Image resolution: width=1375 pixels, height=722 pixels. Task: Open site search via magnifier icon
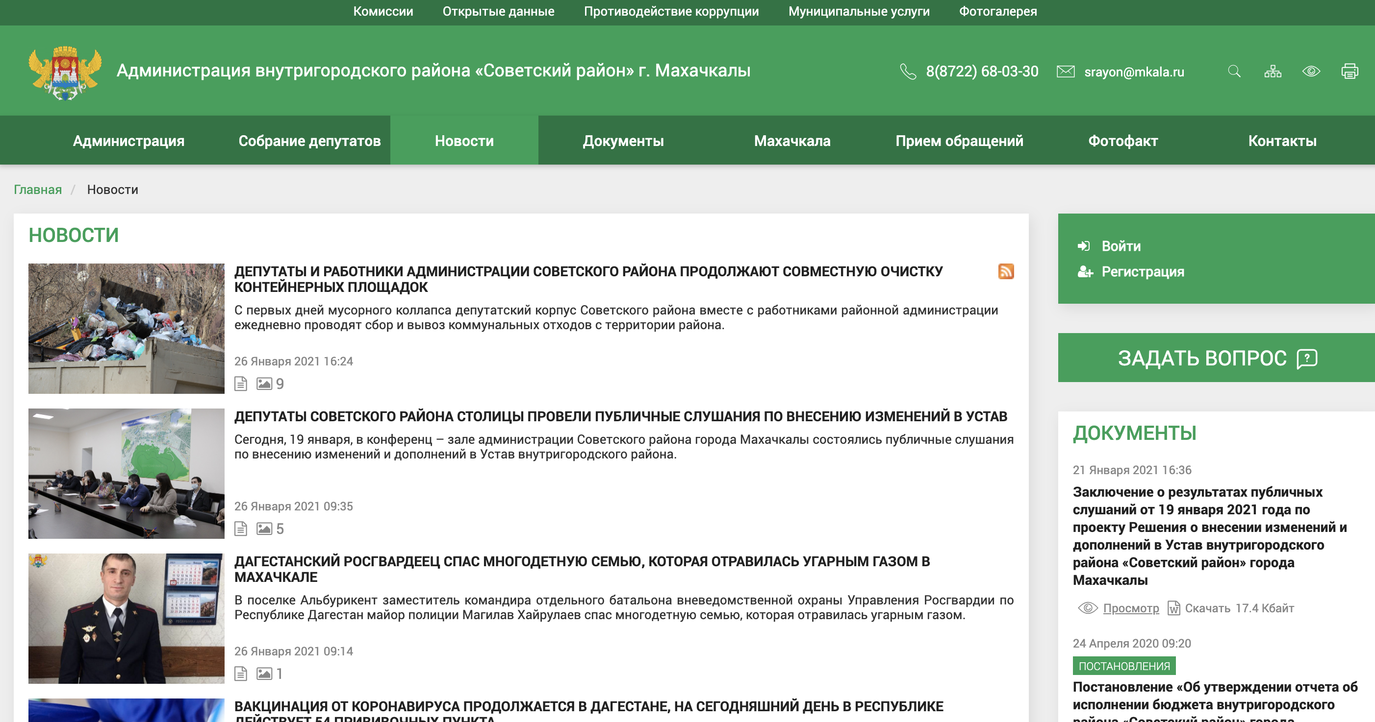pyautogui.click(x=1234, y=72)
